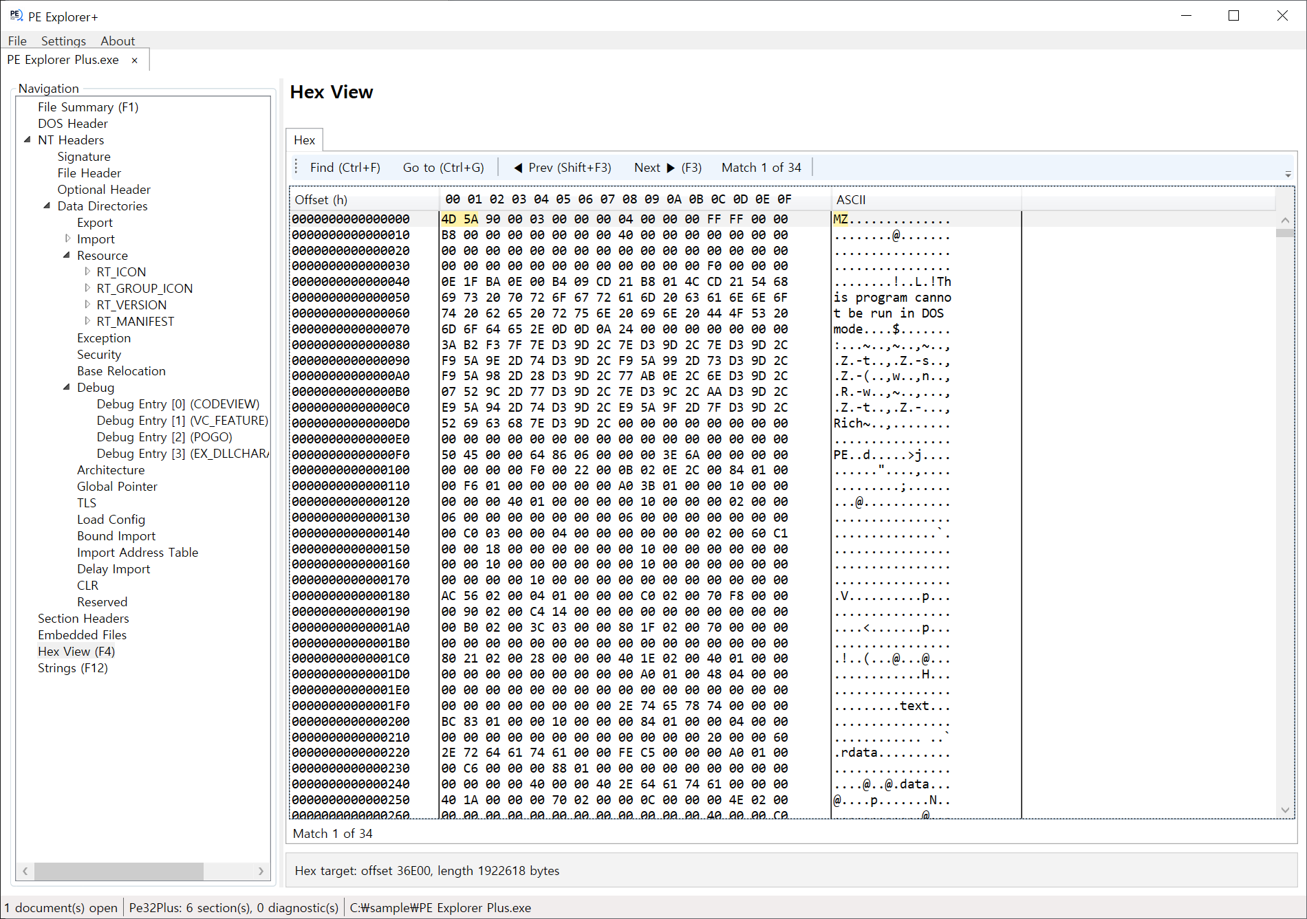Image resolution: width=1307 pixels, height=919 pixels.
Task: Expand the RT_VERSION node
Action: (87, 305)
